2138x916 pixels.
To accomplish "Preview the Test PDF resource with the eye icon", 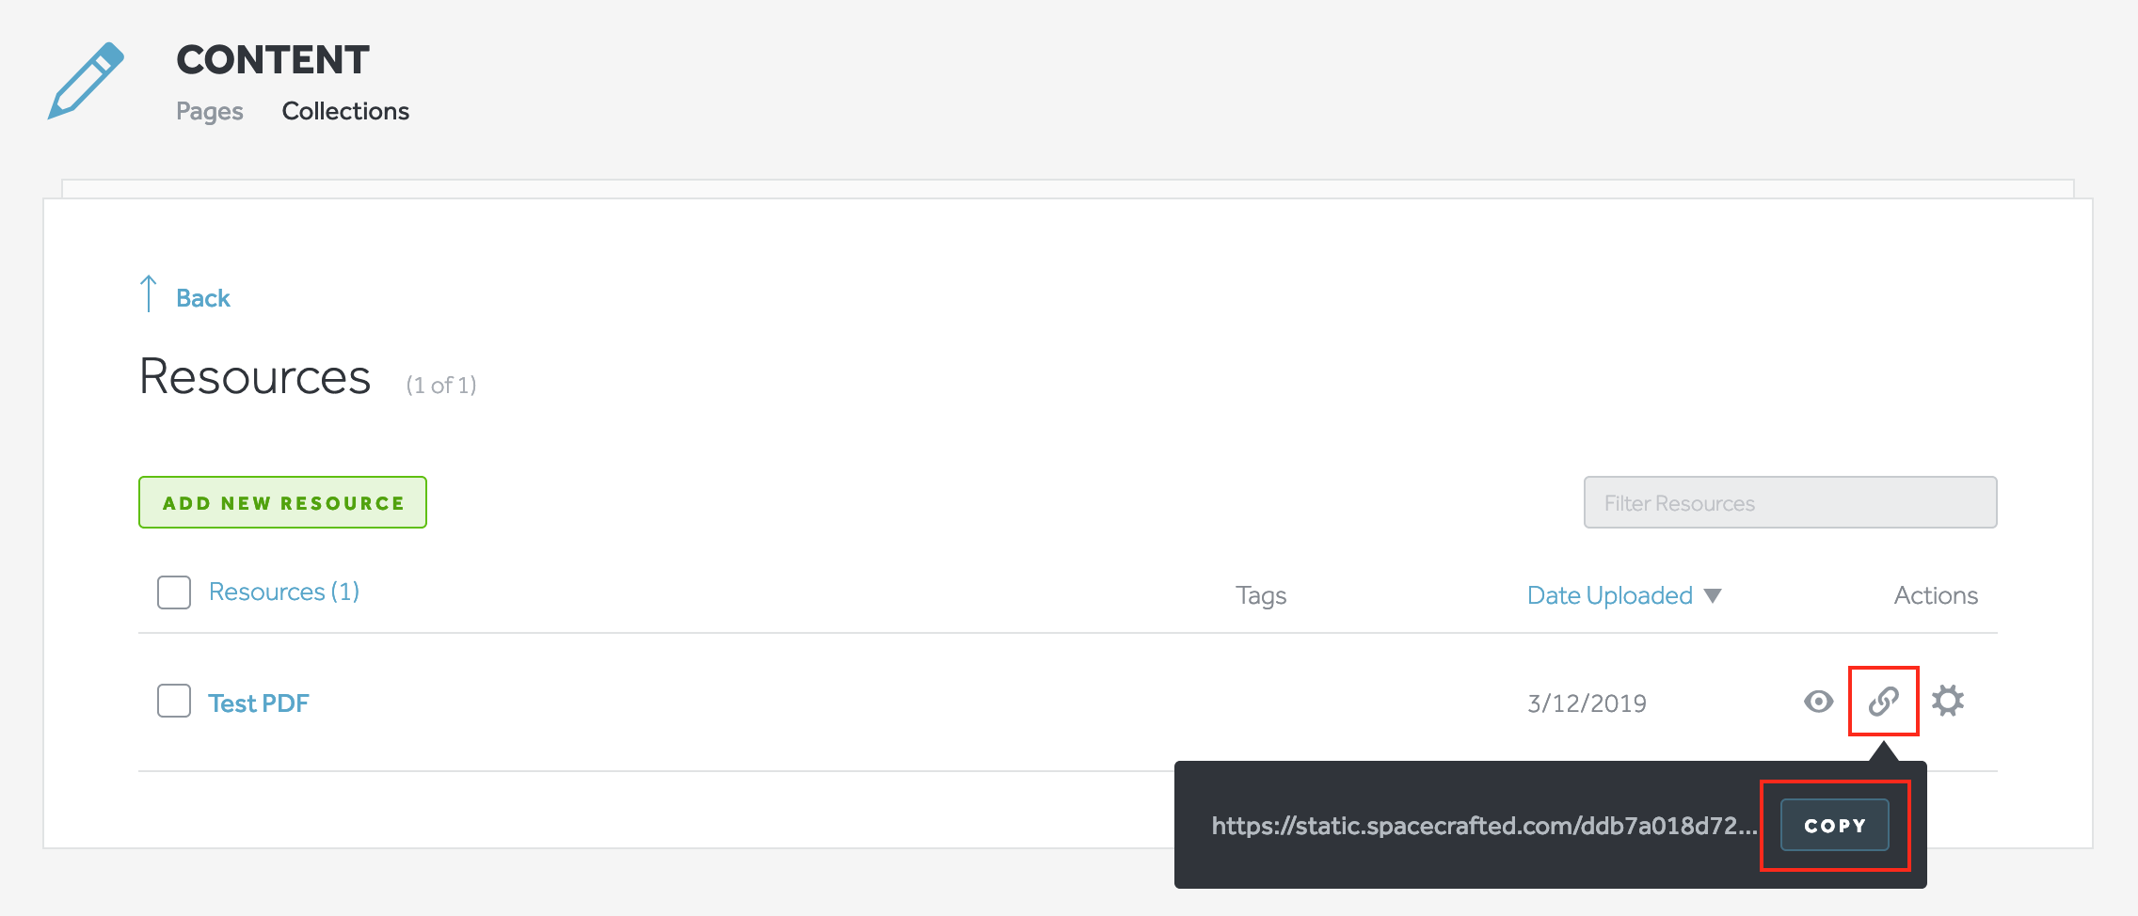I will coord(1818,701).
